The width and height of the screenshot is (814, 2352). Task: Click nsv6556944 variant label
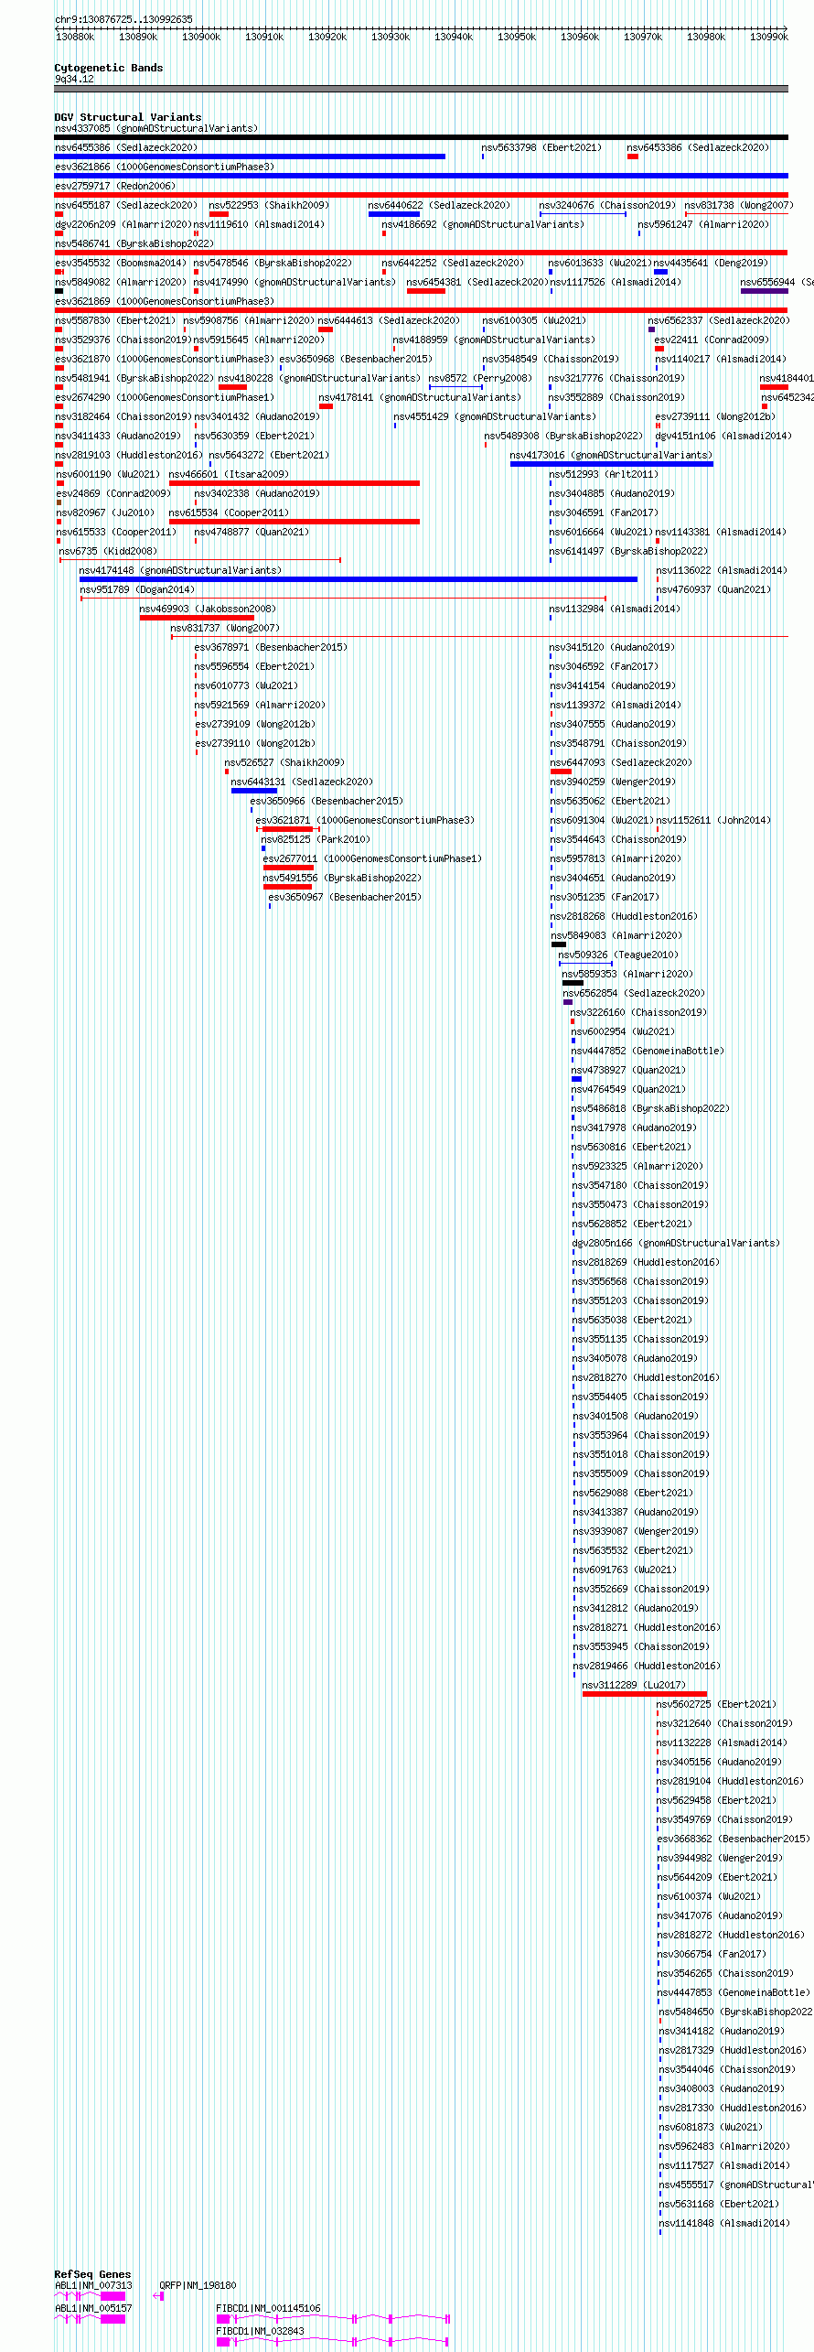[x=777, y=282]
